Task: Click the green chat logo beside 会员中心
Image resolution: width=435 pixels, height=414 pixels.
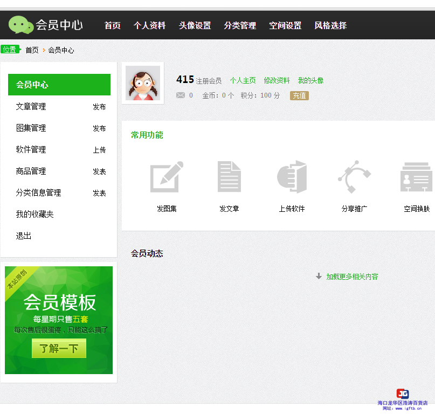Action: [x=20, y=24]
